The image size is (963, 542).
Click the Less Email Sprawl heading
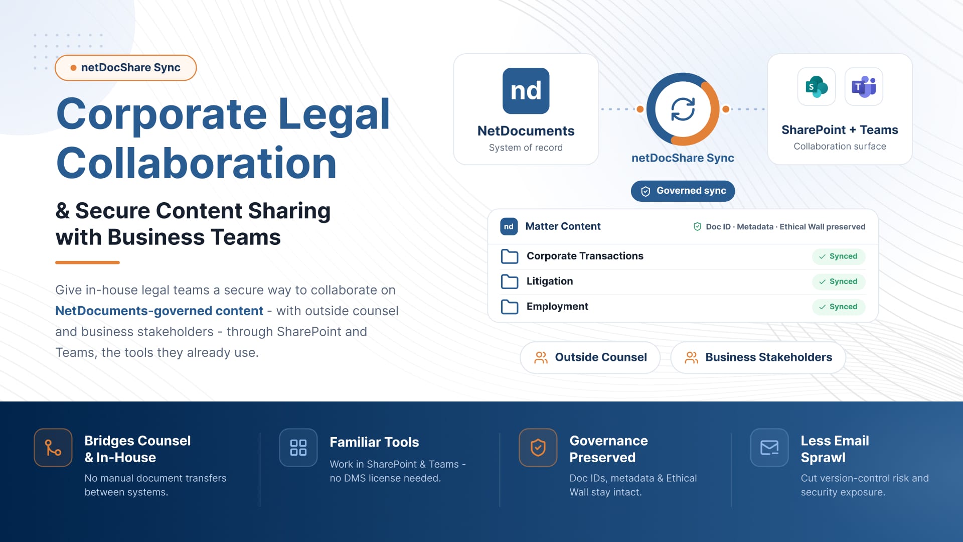(x=835, y=449)
